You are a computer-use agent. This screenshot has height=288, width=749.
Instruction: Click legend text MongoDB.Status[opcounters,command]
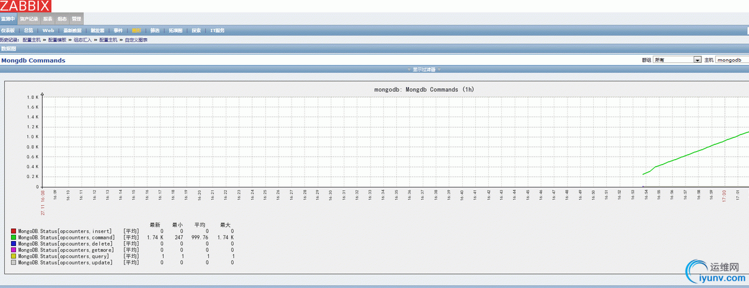point(67,237)
